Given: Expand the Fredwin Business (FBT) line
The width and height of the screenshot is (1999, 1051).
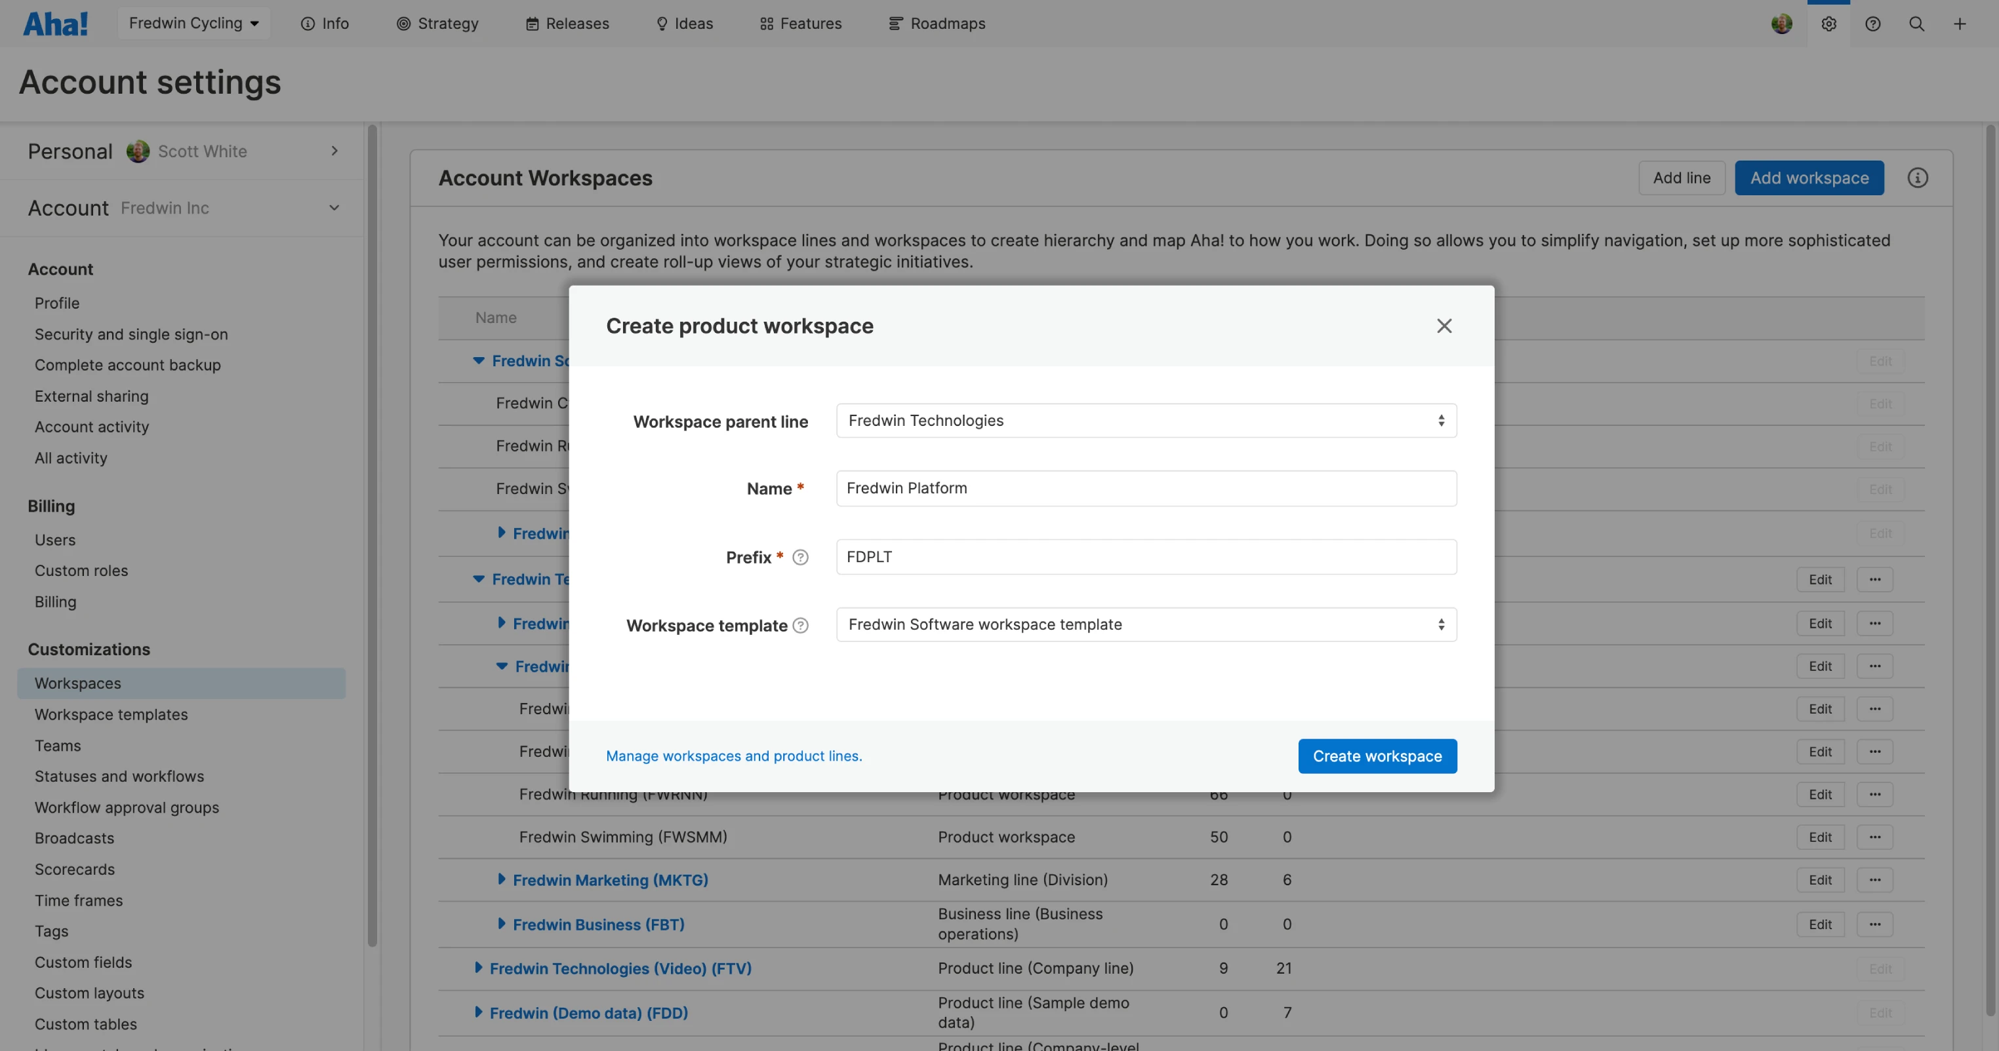Looking at the screenshot, I should (x=501, y=924).
